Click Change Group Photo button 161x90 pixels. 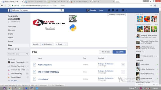pos(116,15)
